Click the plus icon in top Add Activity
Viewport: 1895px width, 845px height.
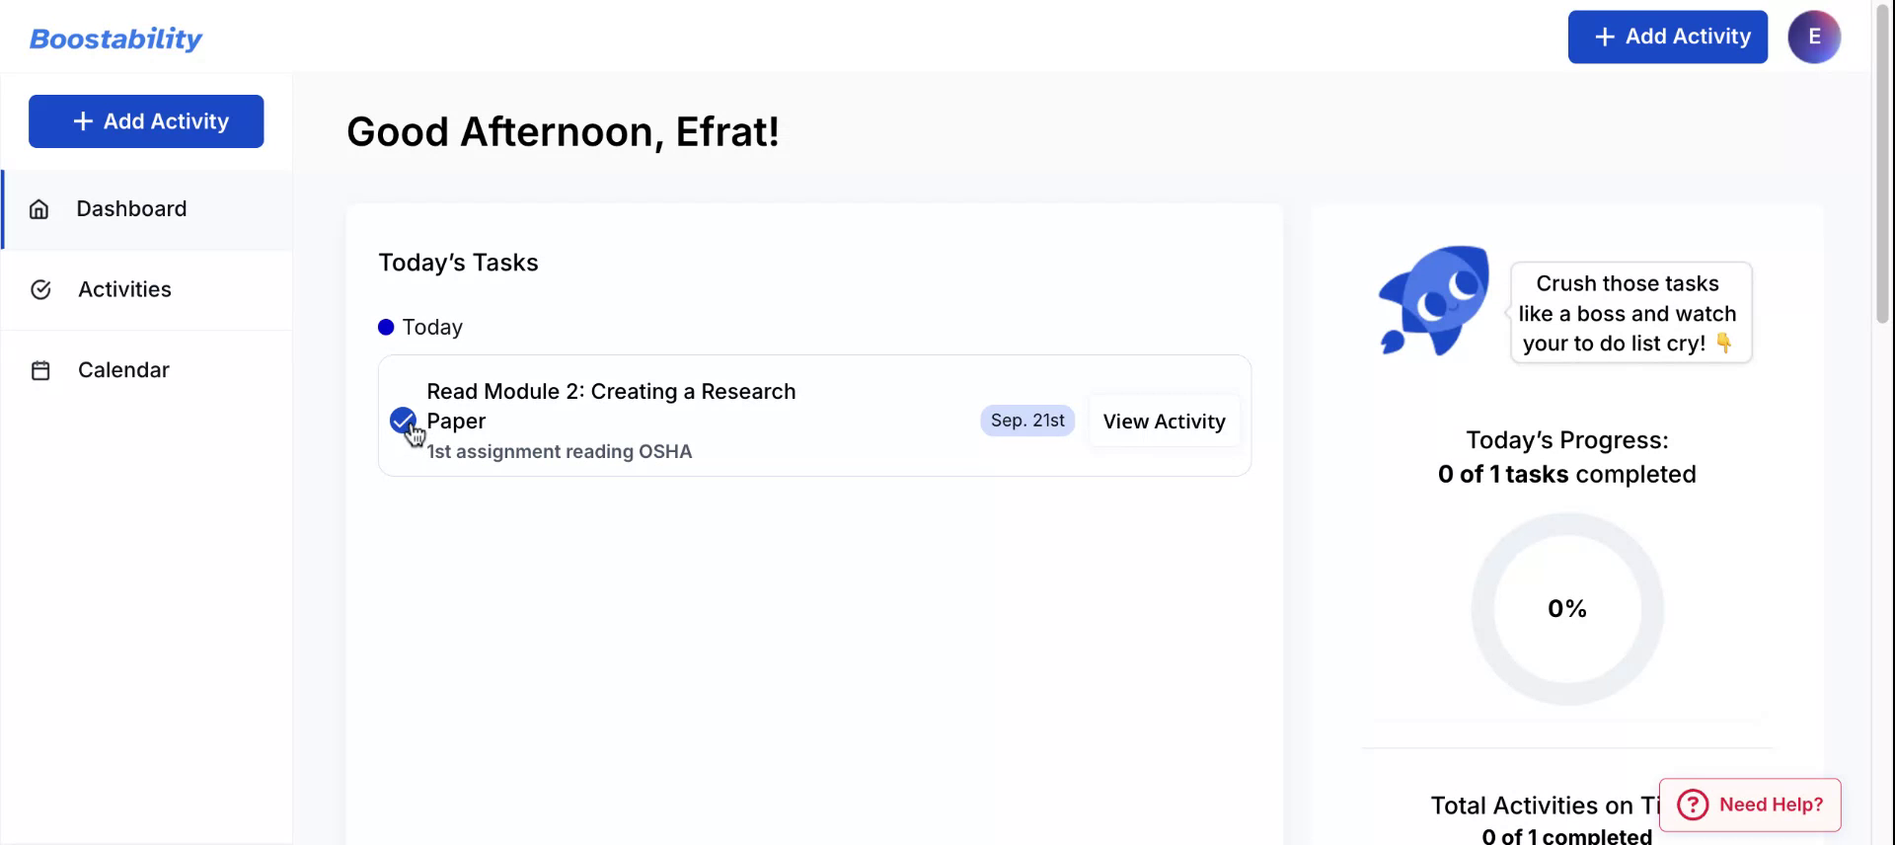(1605, 38)
